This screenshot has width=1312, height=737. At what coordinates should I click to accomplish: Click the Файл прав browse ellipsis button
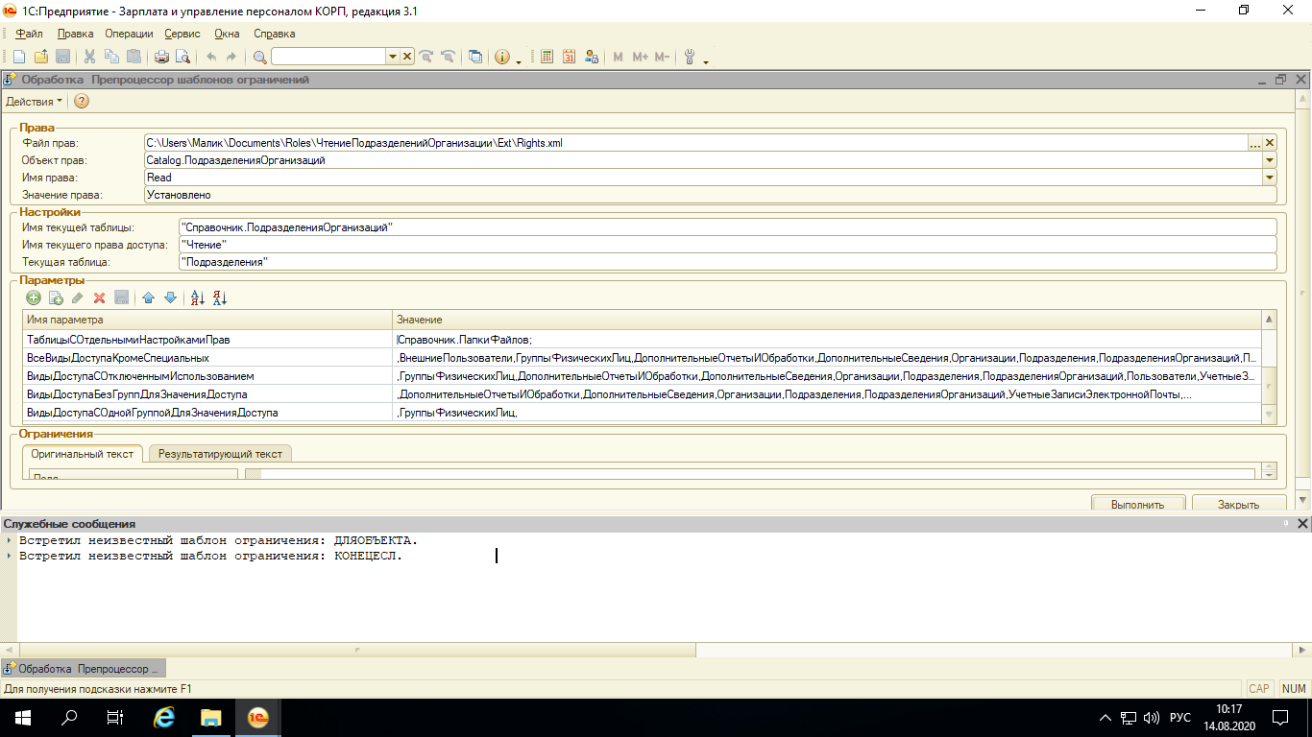pyautogui.click(x=1254, y=143)
